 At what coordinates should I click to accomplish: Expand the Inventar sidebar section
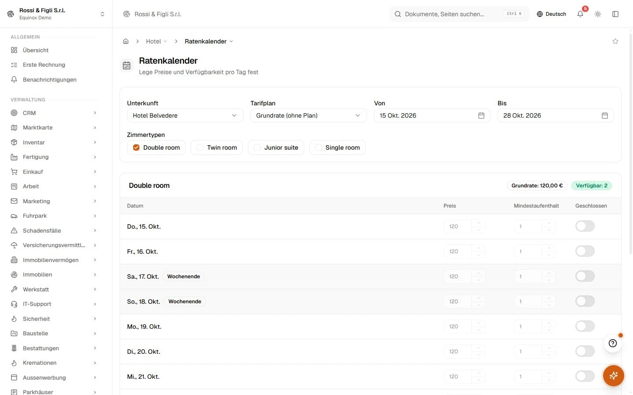click(54, 142)
